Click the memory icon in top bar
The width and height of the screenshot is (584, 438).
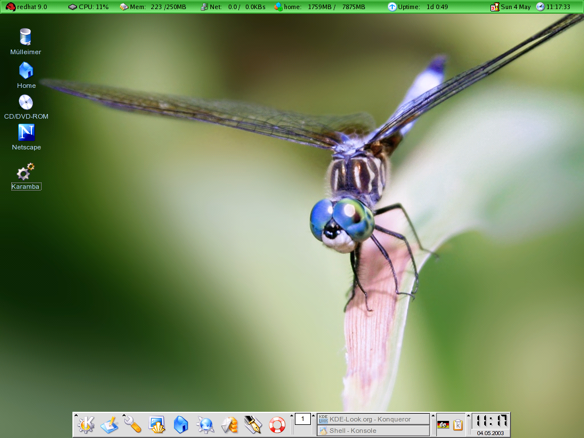point(124,7)
